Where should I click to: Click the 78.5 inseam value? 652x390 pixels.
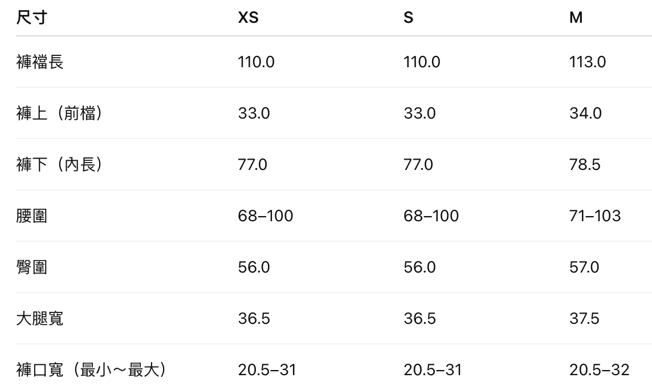(585, 164)
